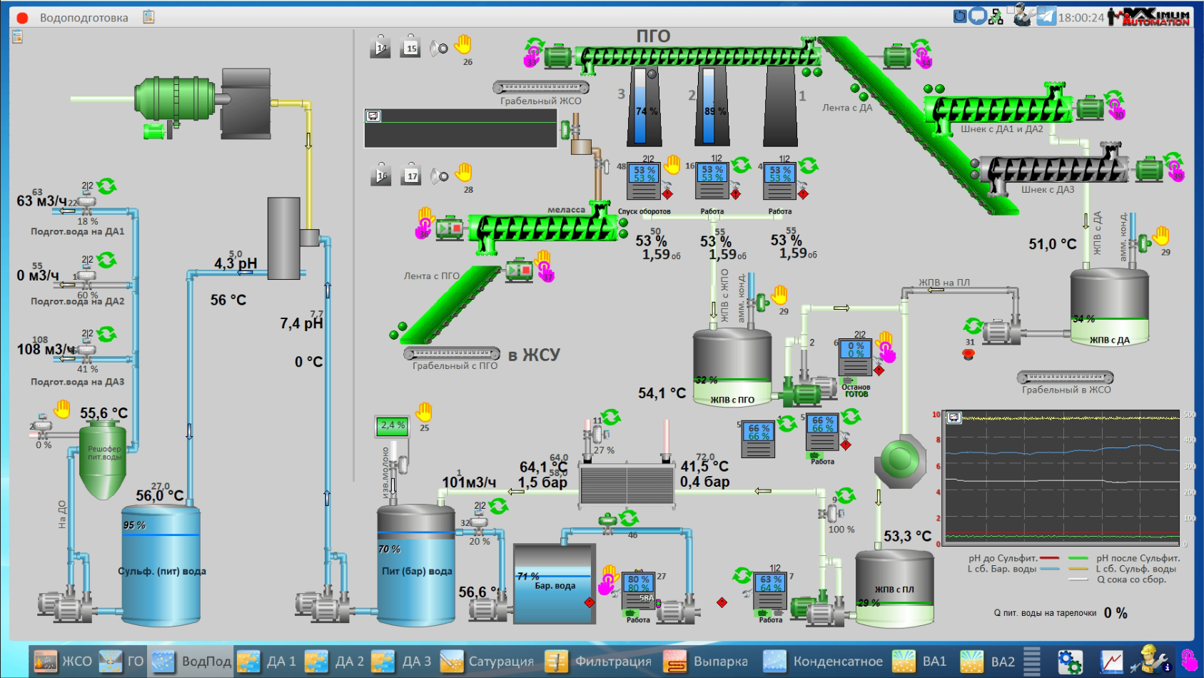1204x678 pixels.
Task: Open the trends chart icon in bottom bar
Action: [x=1111, y=662]
